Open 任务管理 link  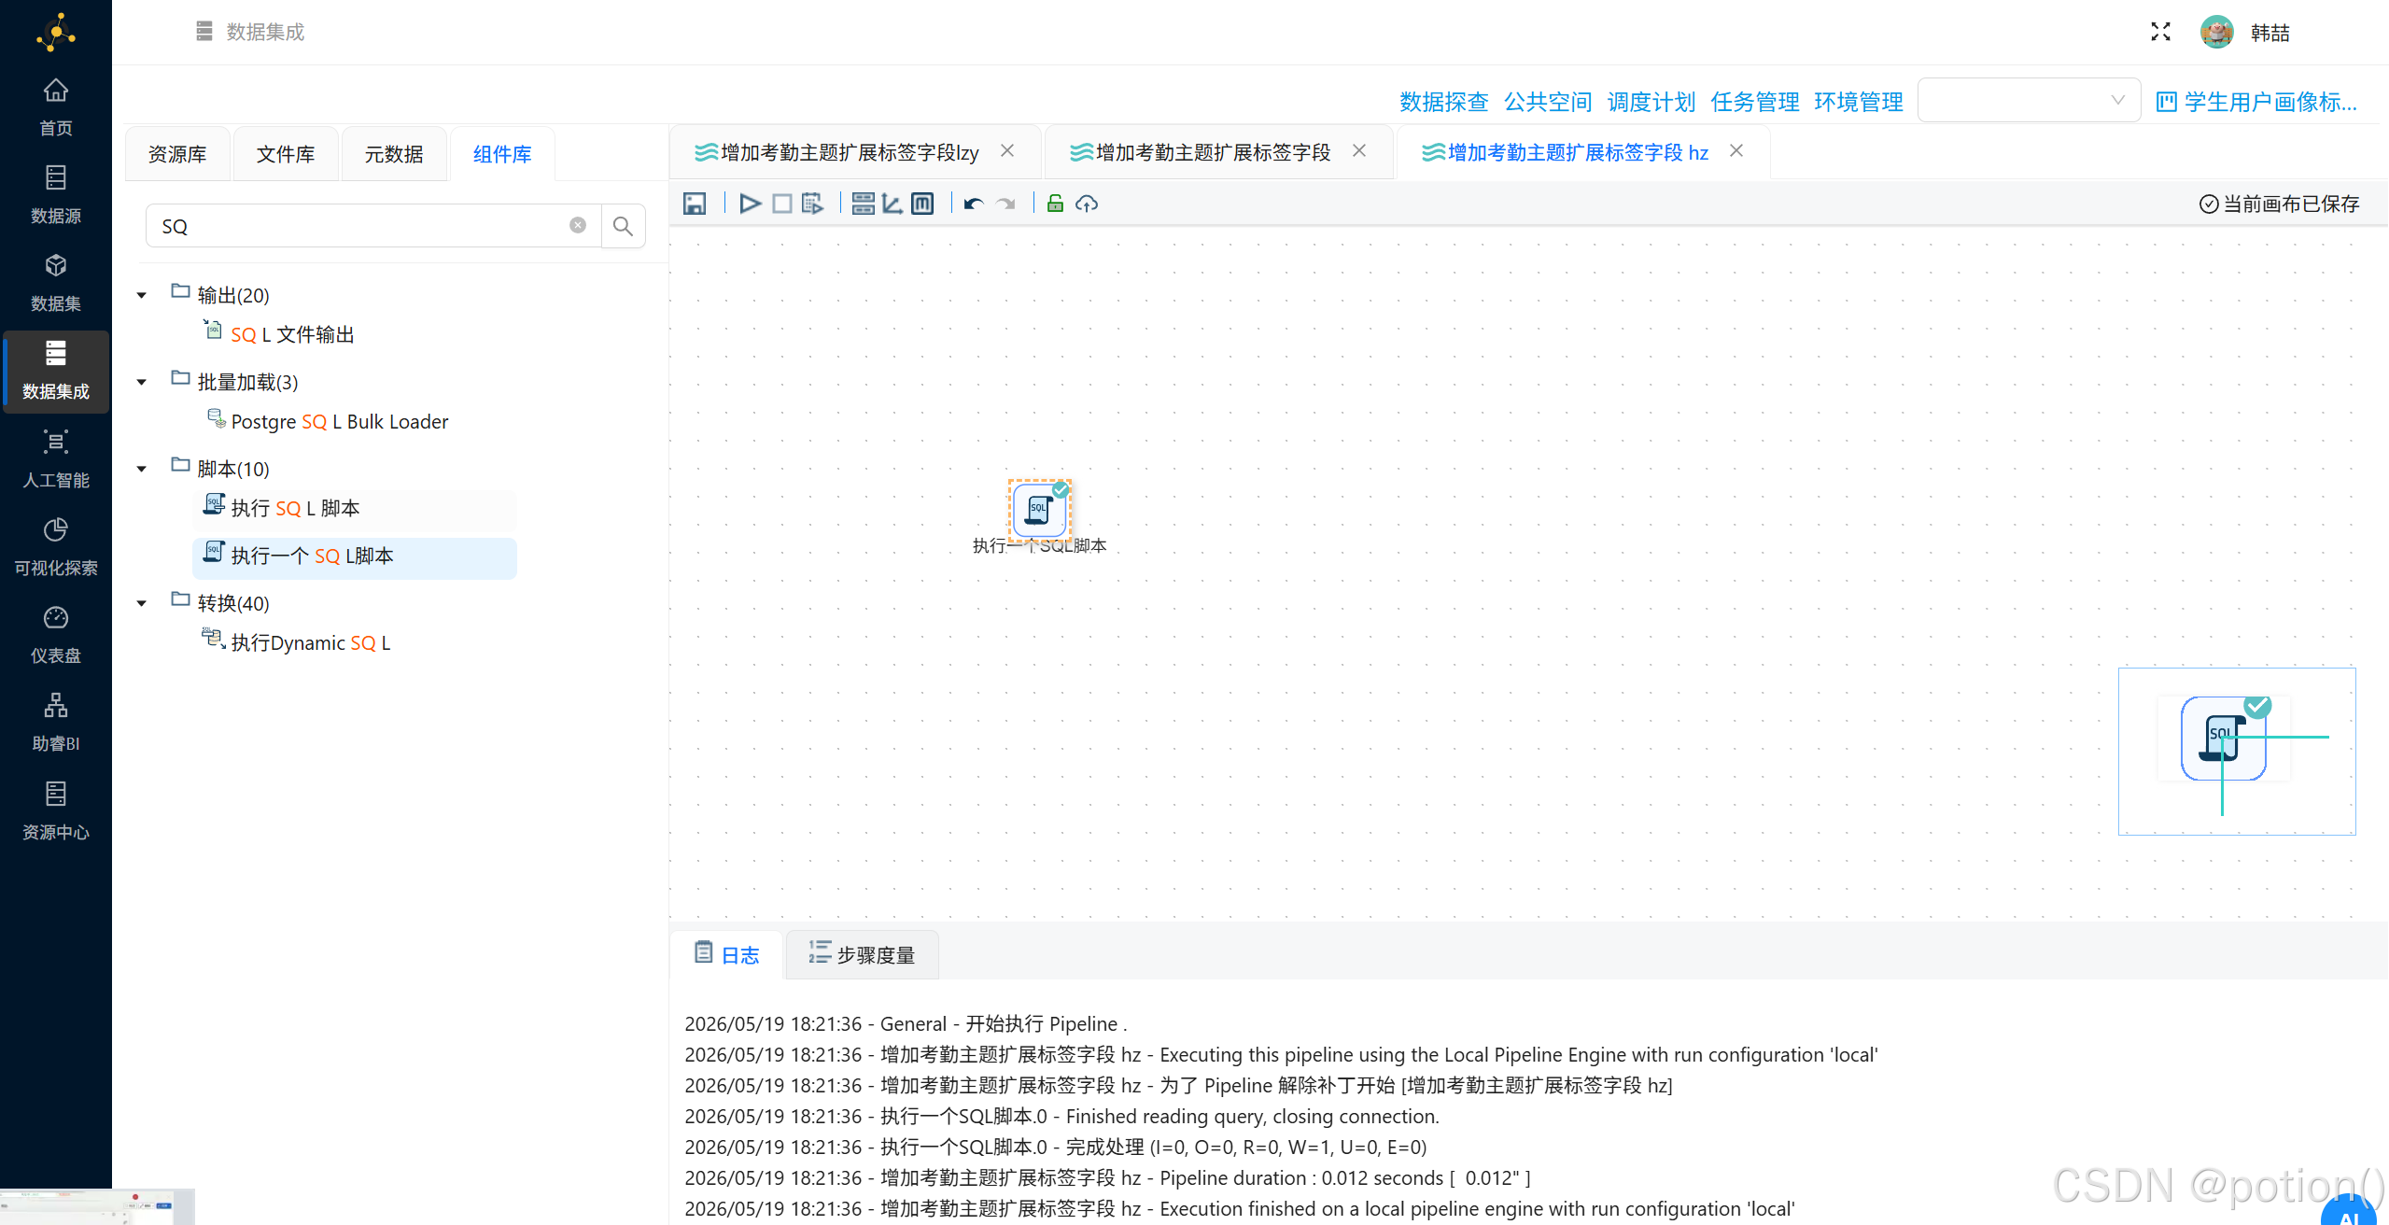click(1754, 102)
